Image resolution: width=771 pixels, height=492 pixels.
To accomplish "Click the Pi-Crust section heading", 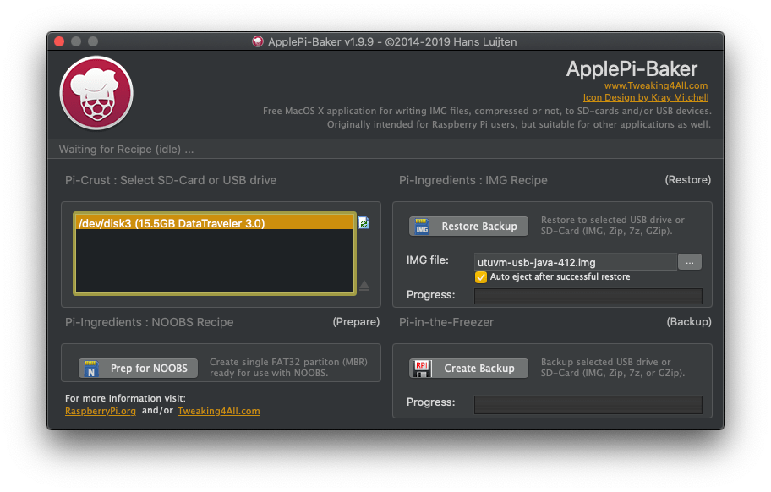I will (x=171, y=180).
